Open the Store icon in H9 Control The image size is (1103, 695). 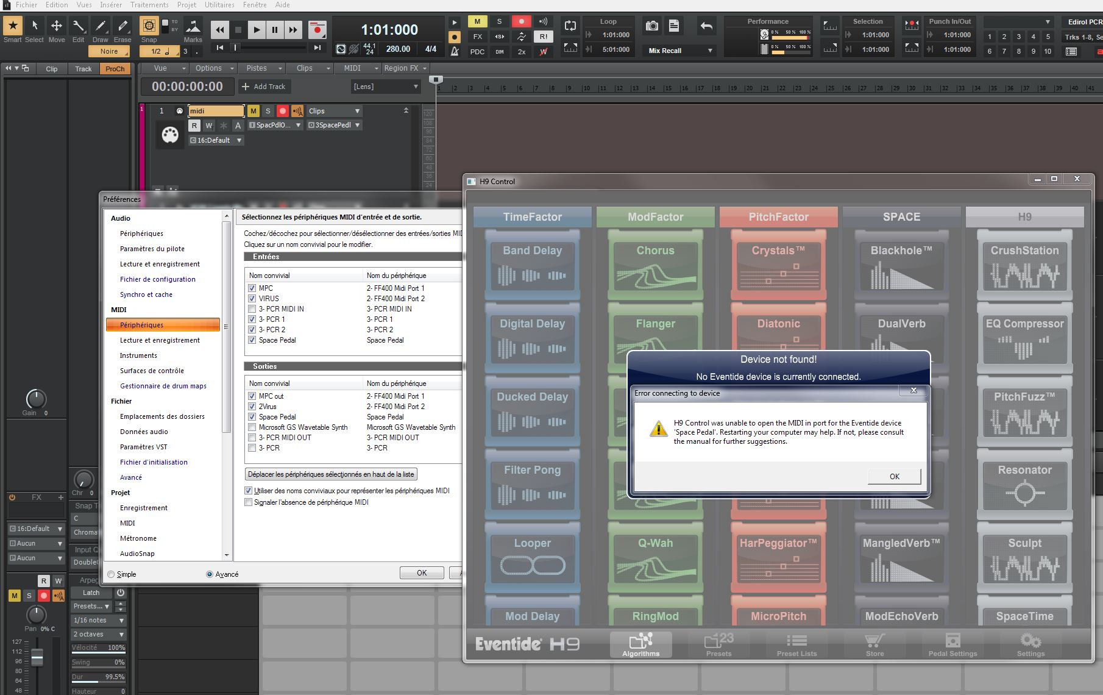coord(874,644)
